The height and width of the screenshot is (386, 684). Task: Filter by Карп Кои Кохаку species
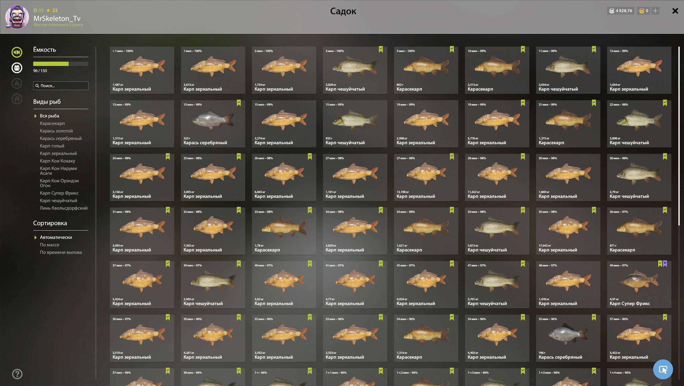click(57, 161)
